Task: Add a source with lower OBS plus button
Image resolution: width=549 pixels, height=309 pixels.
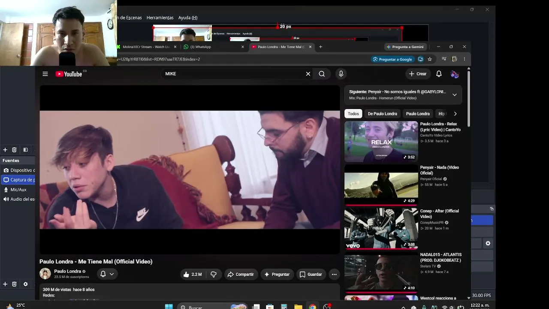Action: coord(5,284)
